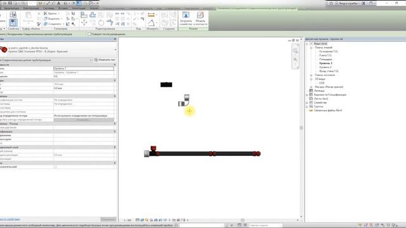Save project from quick access toolbar
The width and height of the screenshot is (406, 228).
pos(10,3)
